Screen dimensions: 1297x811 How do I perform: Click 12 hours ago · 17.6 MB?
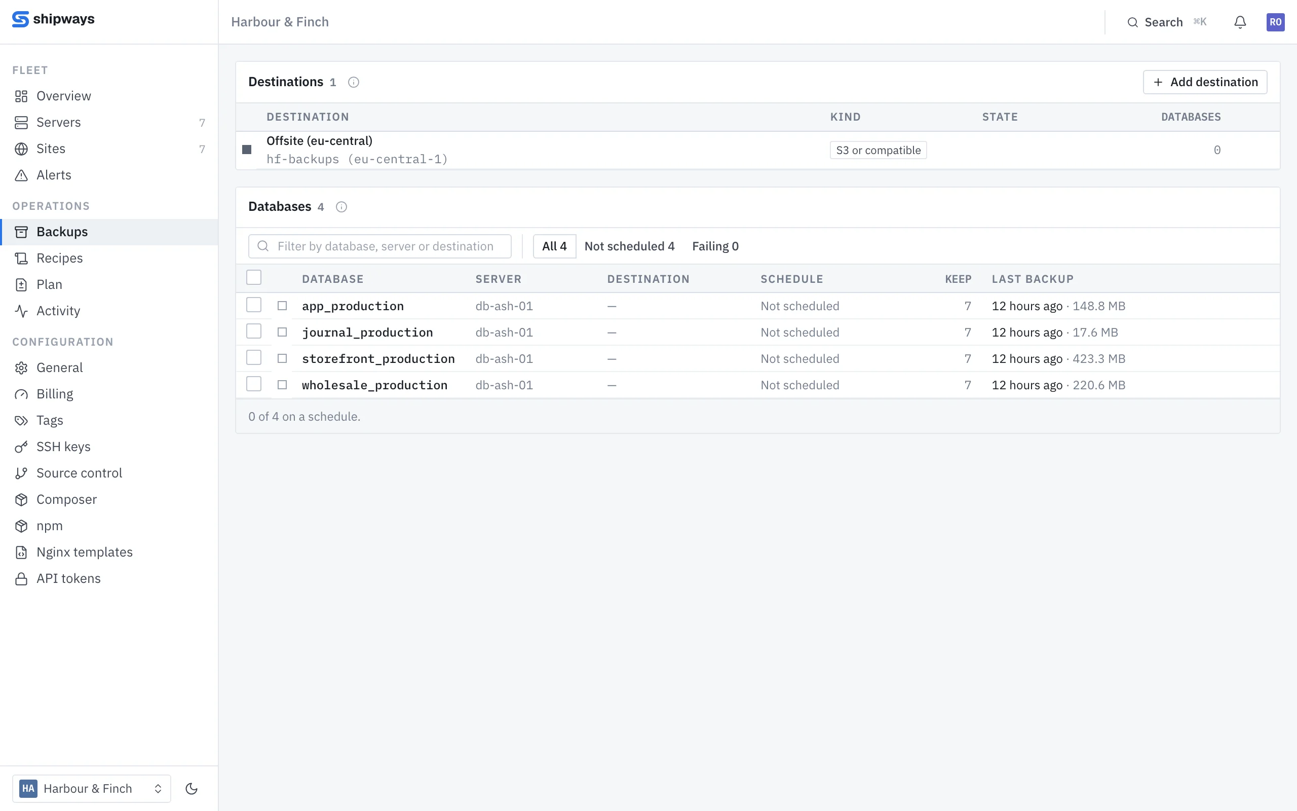coord(1055,333)
